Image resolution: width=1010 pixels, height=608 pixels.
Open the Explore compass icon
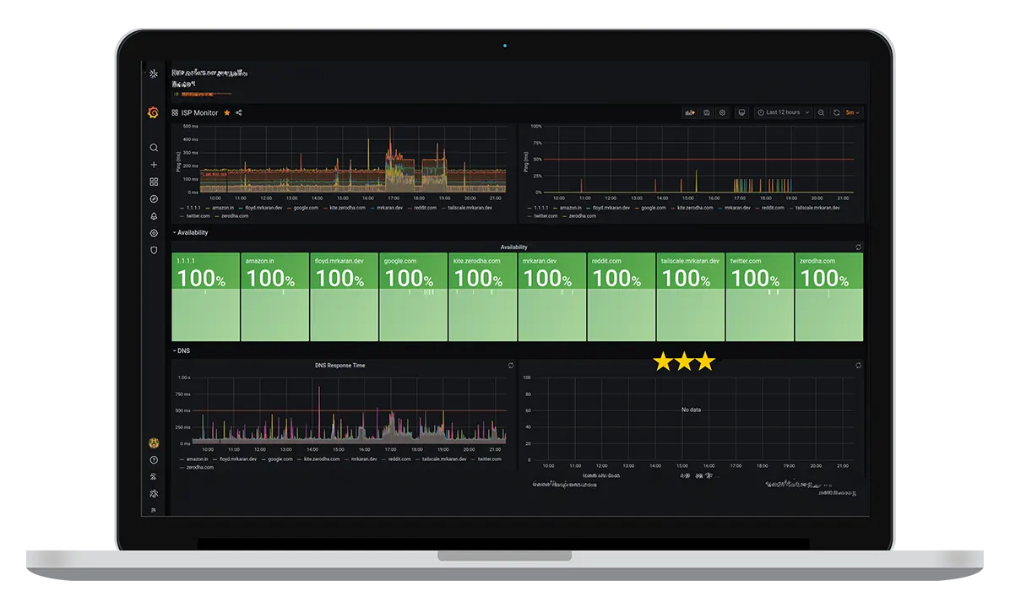[x=154, y=199]
